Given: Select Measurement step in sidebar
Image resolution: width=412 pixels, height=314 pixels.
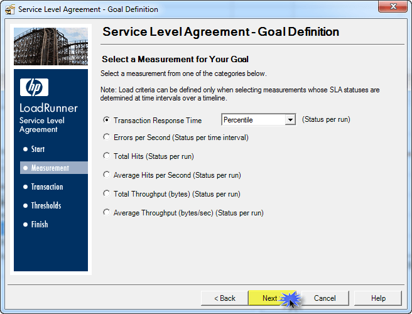Looking at the screenshot, I should tap(50, 168).
